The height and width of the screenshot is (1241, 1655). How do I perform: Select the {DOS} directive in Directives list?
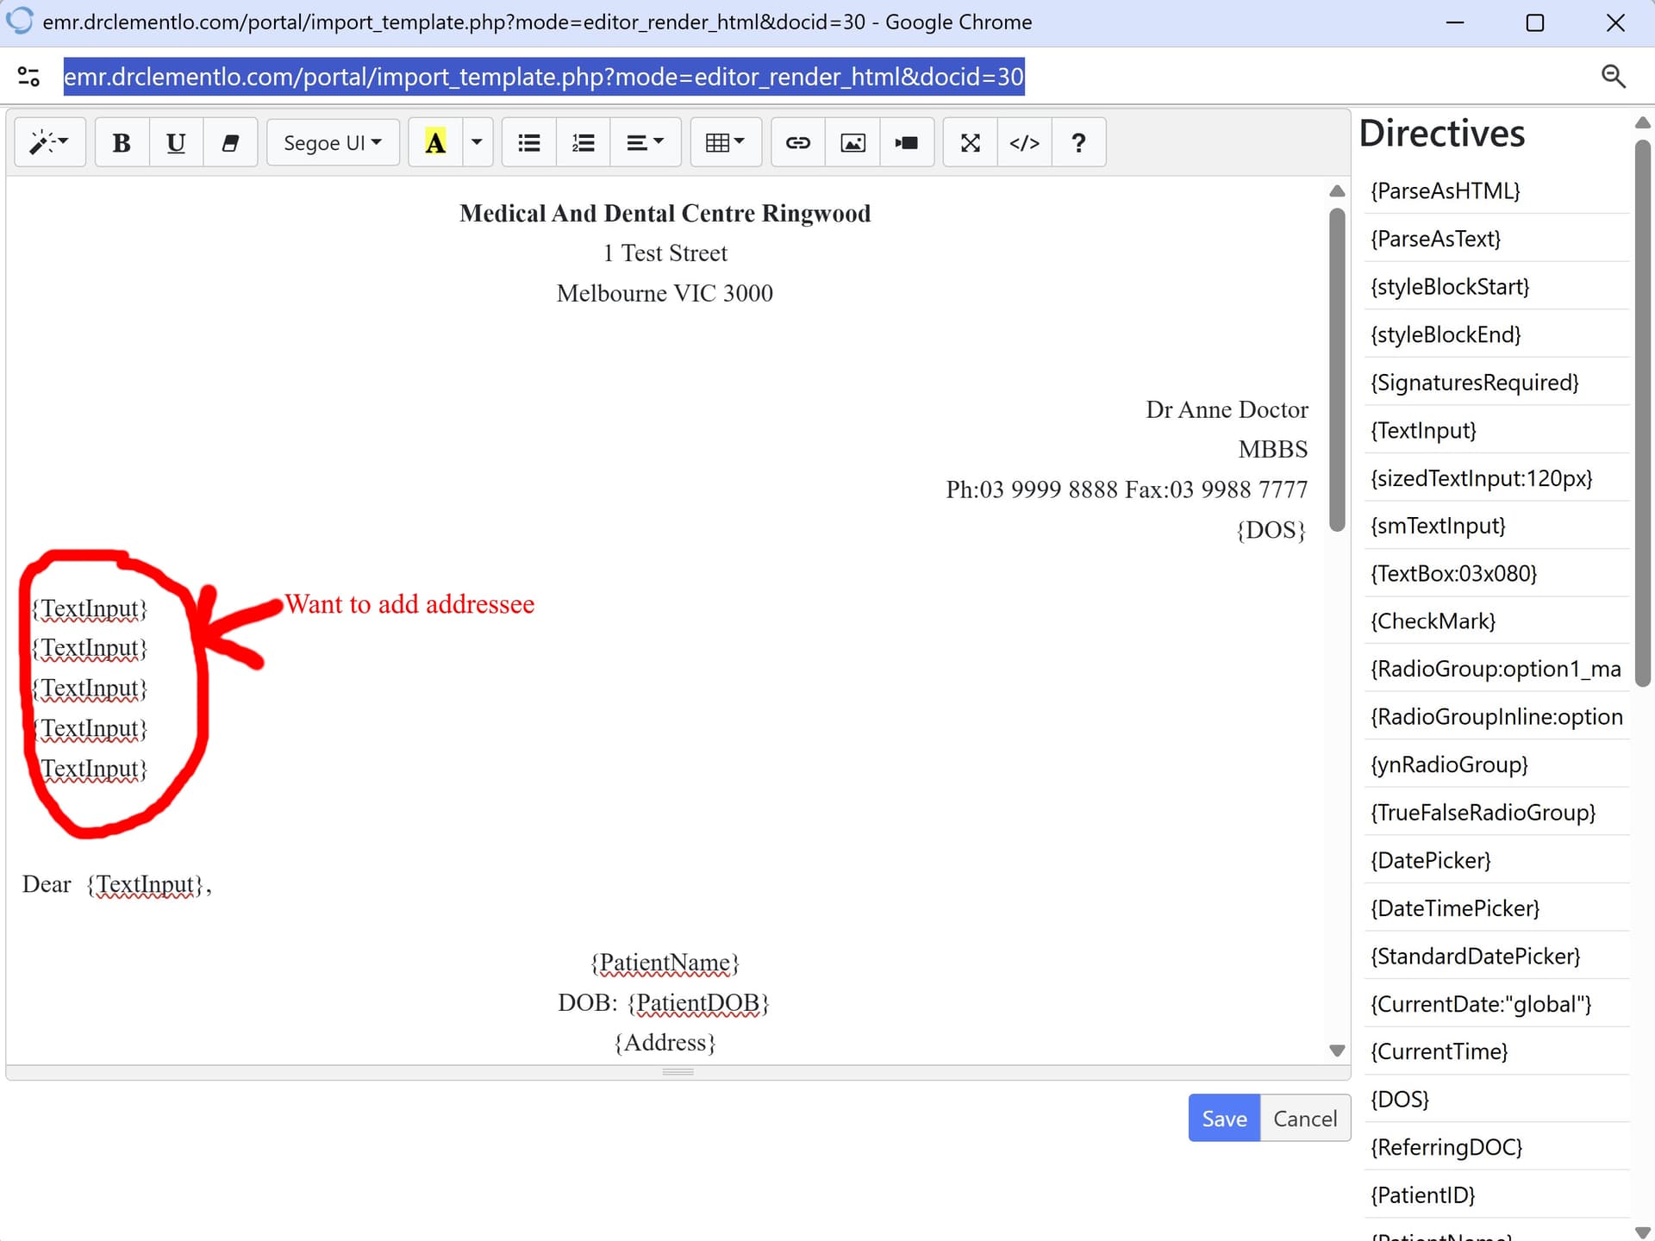[x=1496, y=1099]
